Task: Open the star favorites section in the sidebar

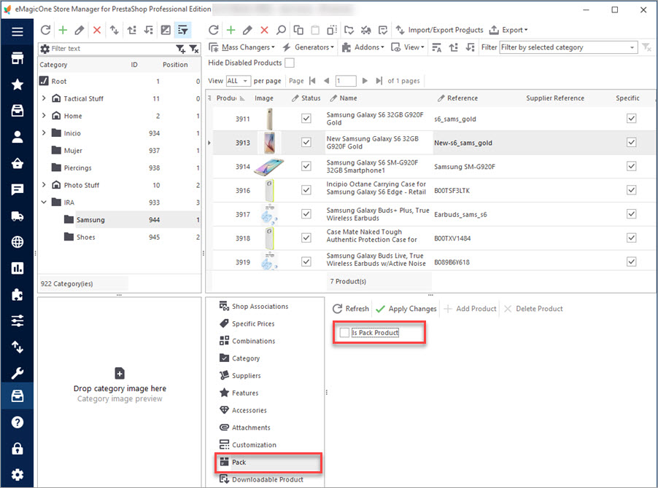Action: [18, 84]
